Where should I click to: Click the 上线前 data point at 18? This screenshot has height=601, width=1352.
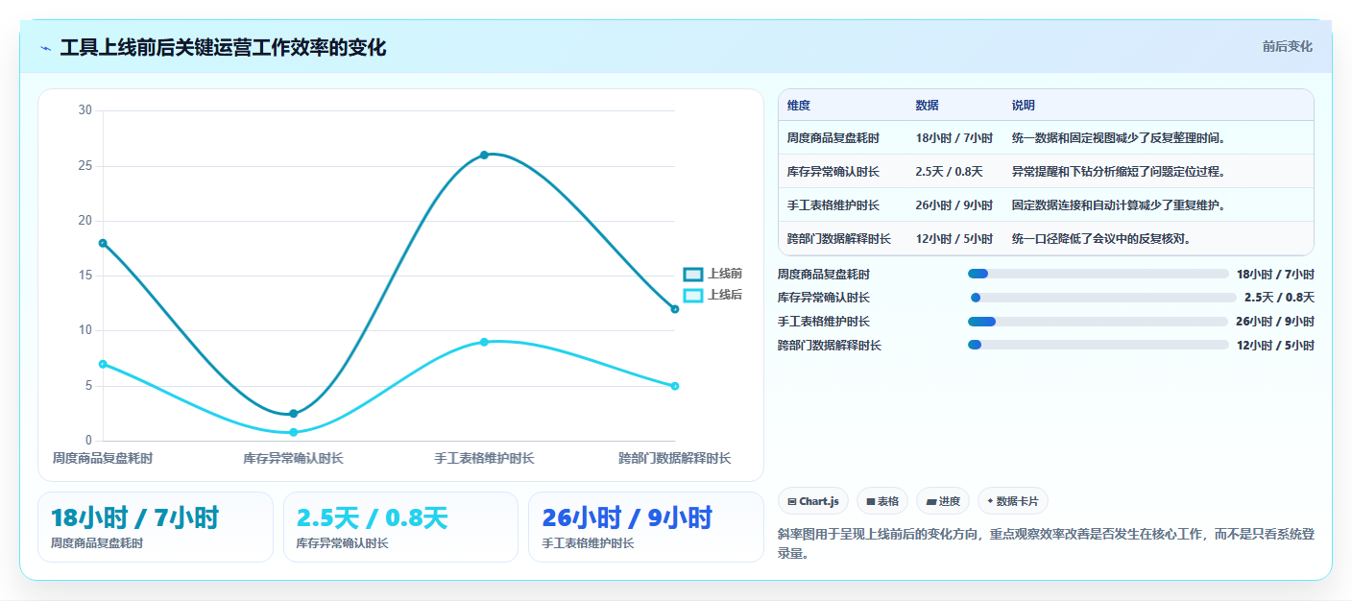[103, 243]
